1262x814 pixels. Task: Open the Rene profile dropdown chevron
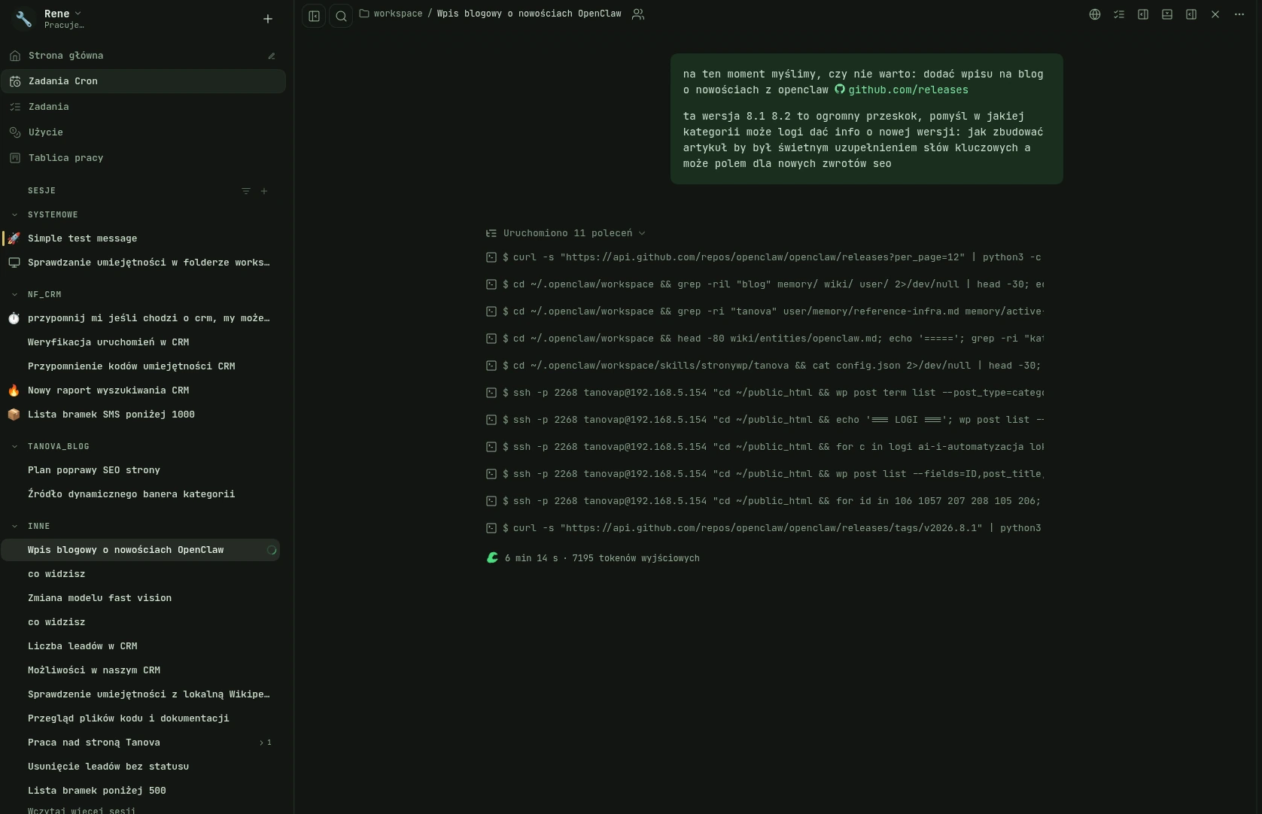coord(78,14)
